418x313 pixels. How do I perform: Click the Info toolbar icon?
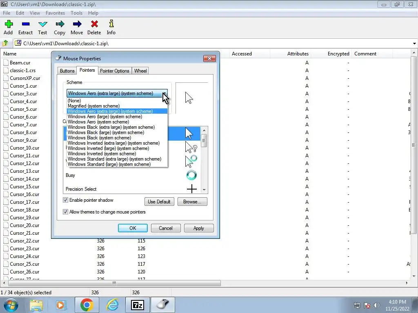tap(111, 24)
